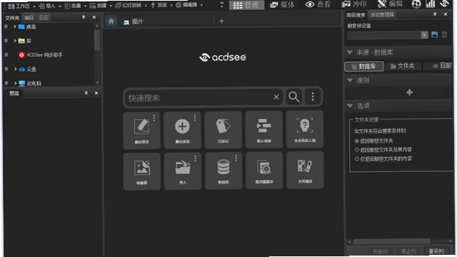Screen dimensions: 457x257
Task: Add a new tab with the plus icon
Action: pos(222,21)
